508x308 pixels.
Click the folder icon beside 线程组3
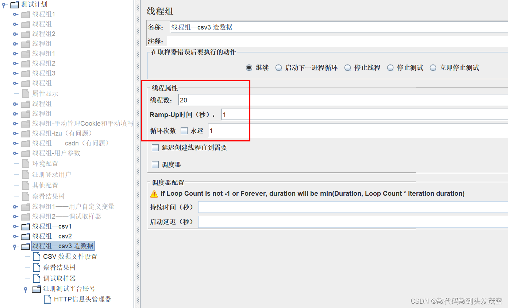25,74
